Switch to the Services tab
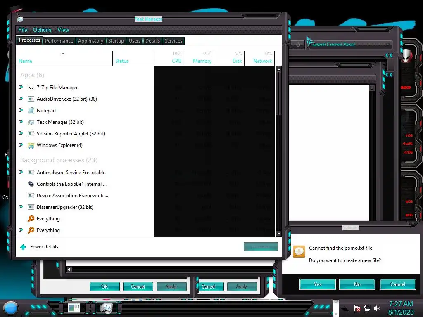 (x=173, y=41)
